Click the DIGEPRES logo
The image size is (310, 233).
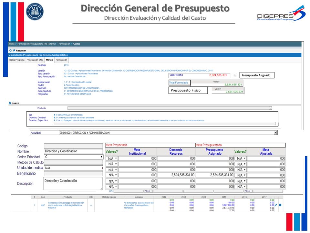(281, 14)
